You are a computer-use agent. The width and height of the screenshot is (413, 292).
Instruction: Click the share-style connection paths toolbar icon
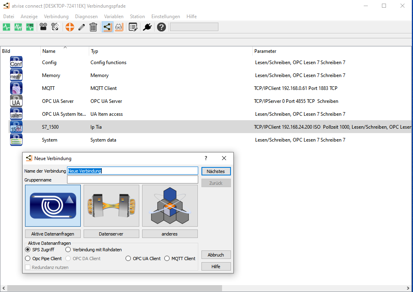click(107, 27)
